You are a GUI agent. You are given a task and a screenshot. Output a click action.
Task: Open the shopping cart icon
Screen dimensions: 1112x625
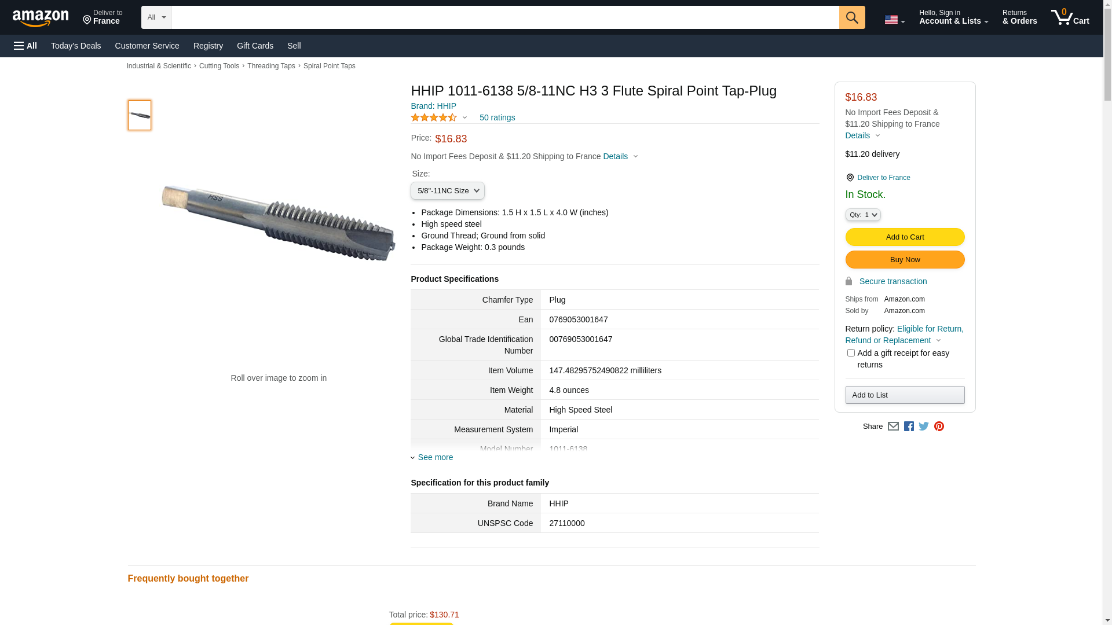[1070, 17]
